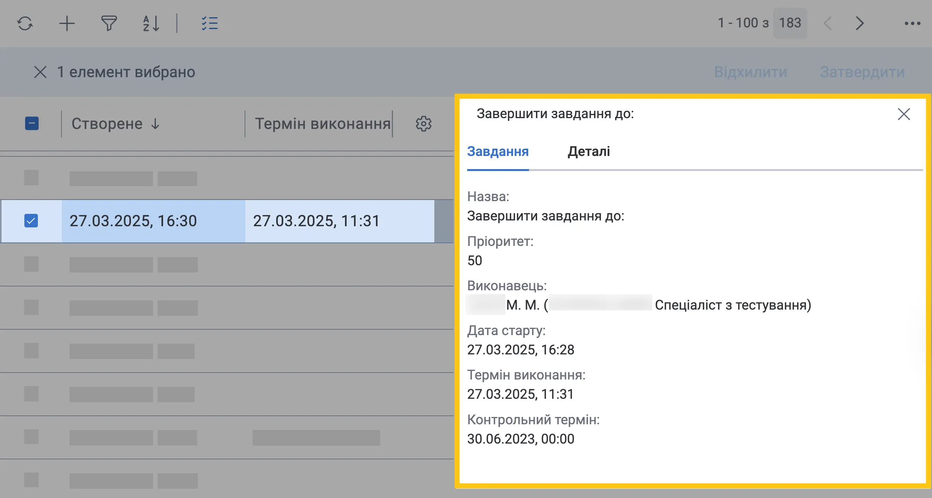Clear selection with X icon
Screen dimensions: 932x498
point(40,72)
